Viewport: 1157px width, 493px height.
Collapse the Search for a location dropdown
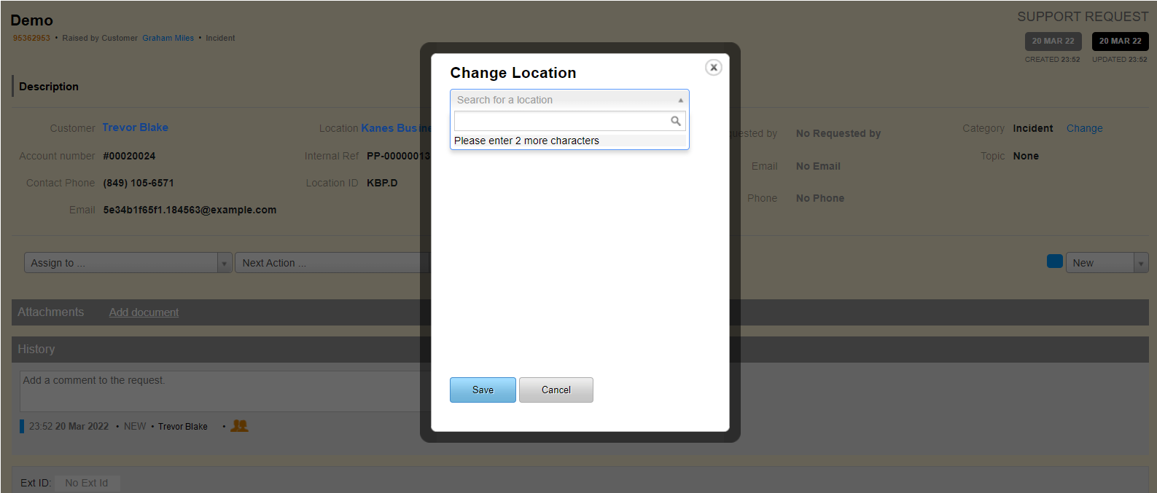[680, 100]
